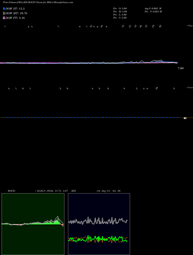Click the Pre C close value

click(x=120, y=18)
